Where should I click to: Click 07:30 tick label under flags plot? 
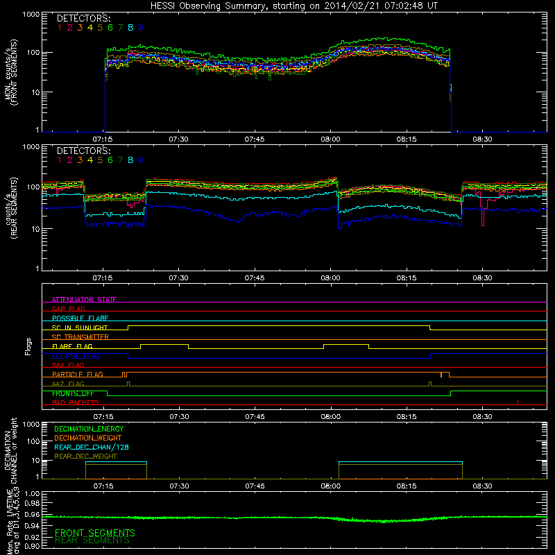pyautogui.click(x=179, y=417)
